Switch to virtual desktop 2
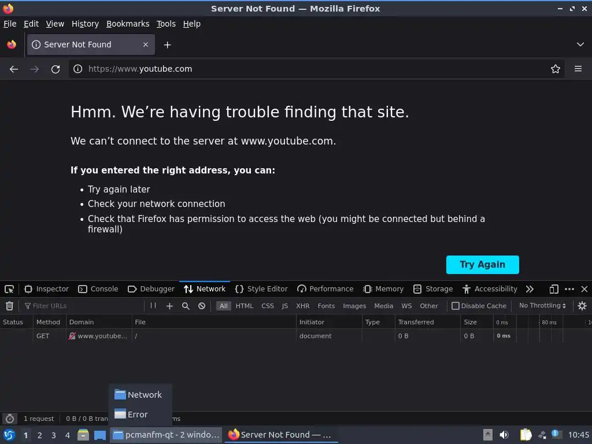 point(40,435)
